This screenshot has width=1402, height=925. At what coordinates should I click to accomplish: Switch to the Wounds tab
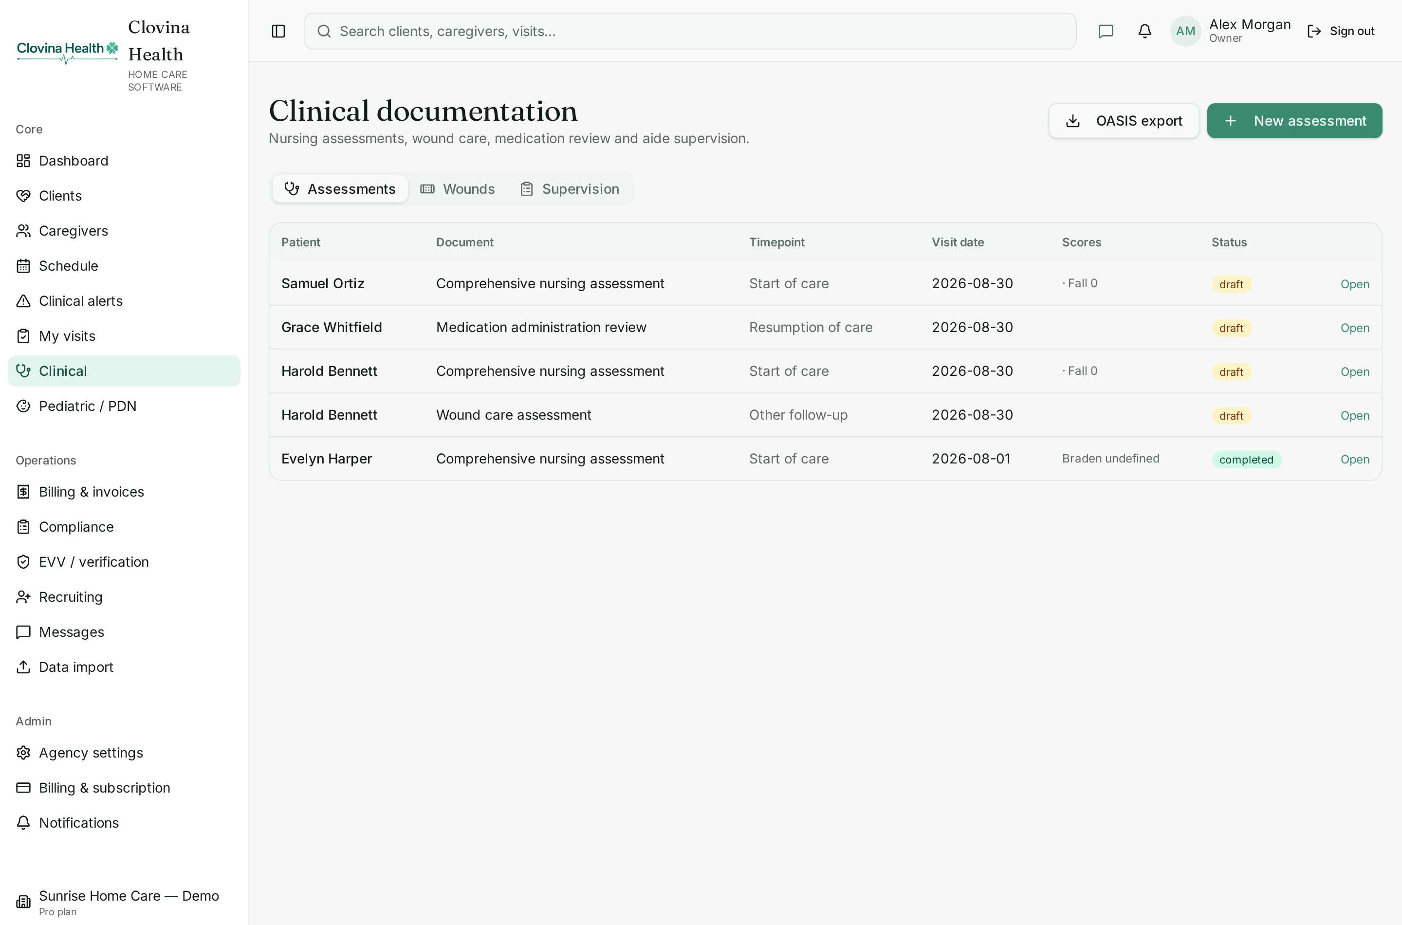457,189
